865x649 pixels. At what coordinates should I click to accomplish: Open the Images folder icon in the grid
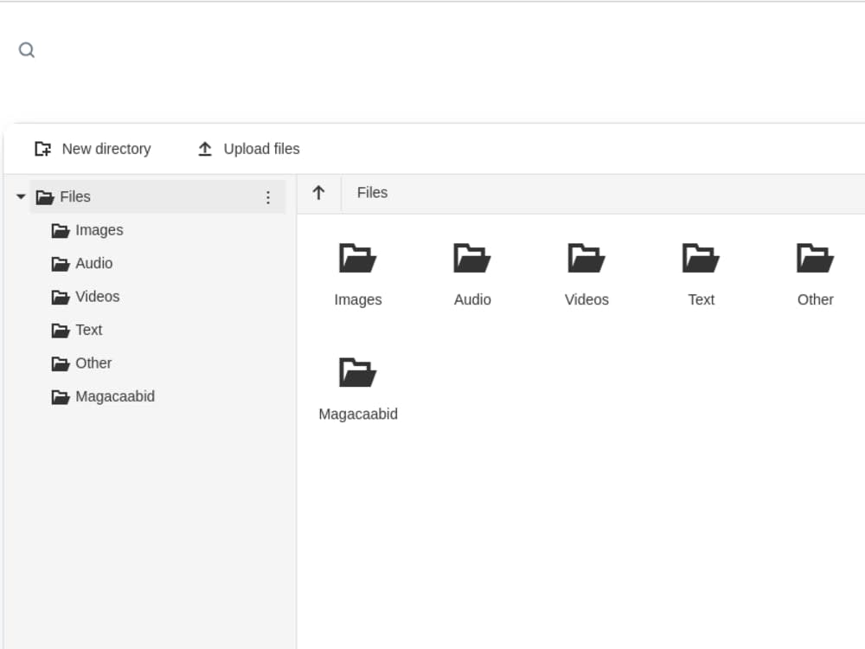[x=357, y=257]
